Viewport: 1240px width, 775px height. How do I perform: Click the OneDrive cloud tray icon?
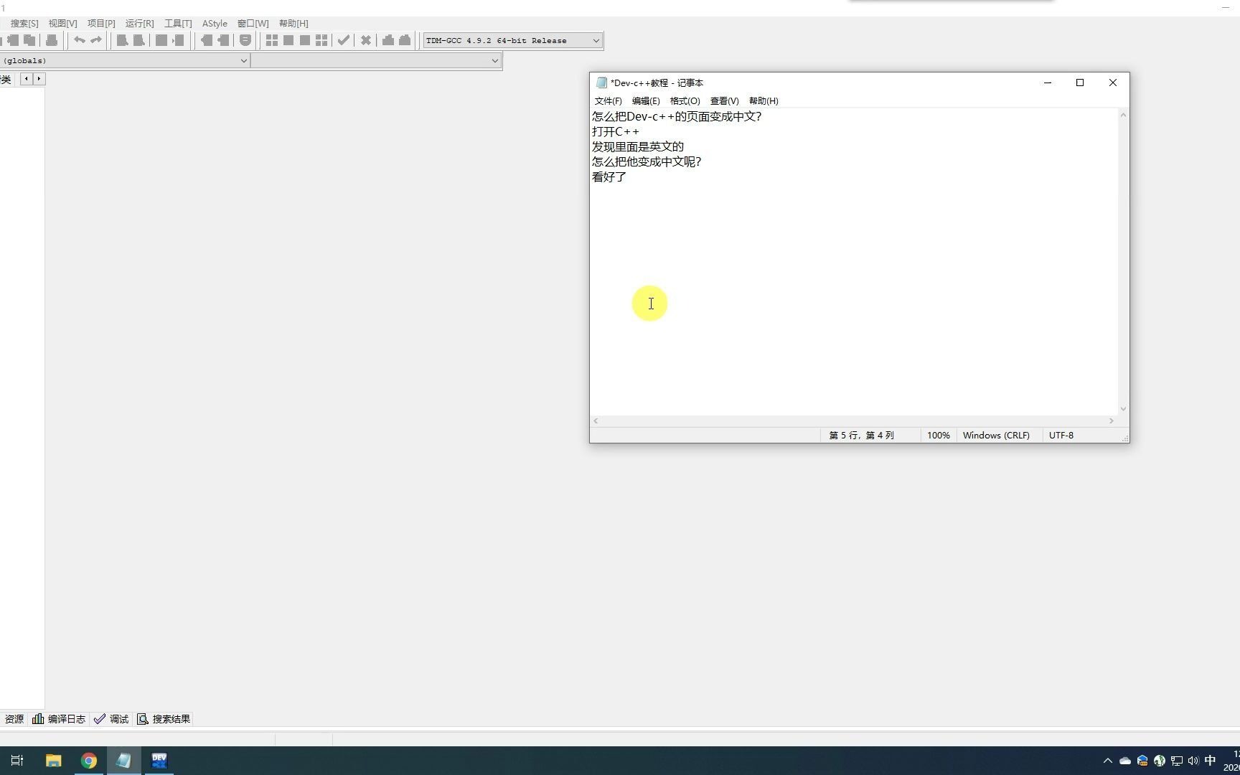(x=1125, y=761)
